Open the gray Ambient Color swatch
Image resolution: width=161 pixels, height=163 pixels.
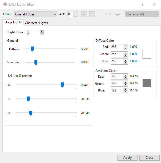[147, 83]
